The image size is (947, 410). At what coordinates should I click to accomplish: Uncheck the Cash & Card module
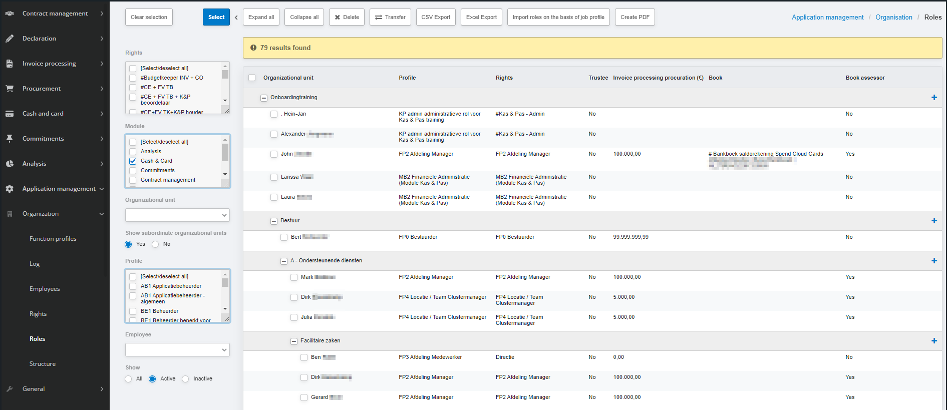click(133, 161)
